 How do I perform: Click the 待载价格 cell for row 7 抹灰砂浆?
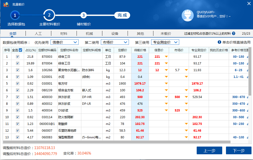(140, 97)
